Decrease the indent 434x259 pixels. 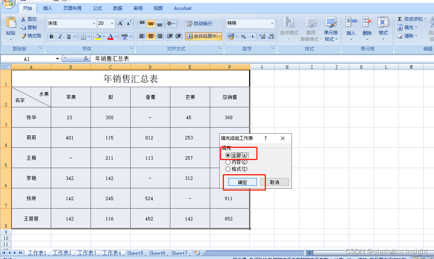170,36
